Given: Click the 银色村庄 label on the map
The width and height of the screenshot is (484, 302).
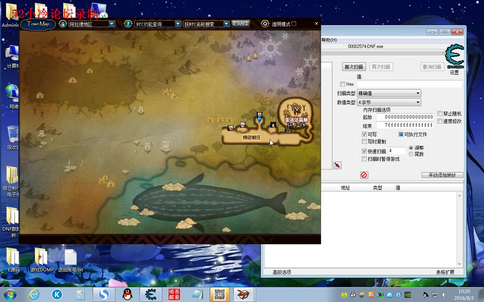Looking at the screenshot, I should click(252, 138).
